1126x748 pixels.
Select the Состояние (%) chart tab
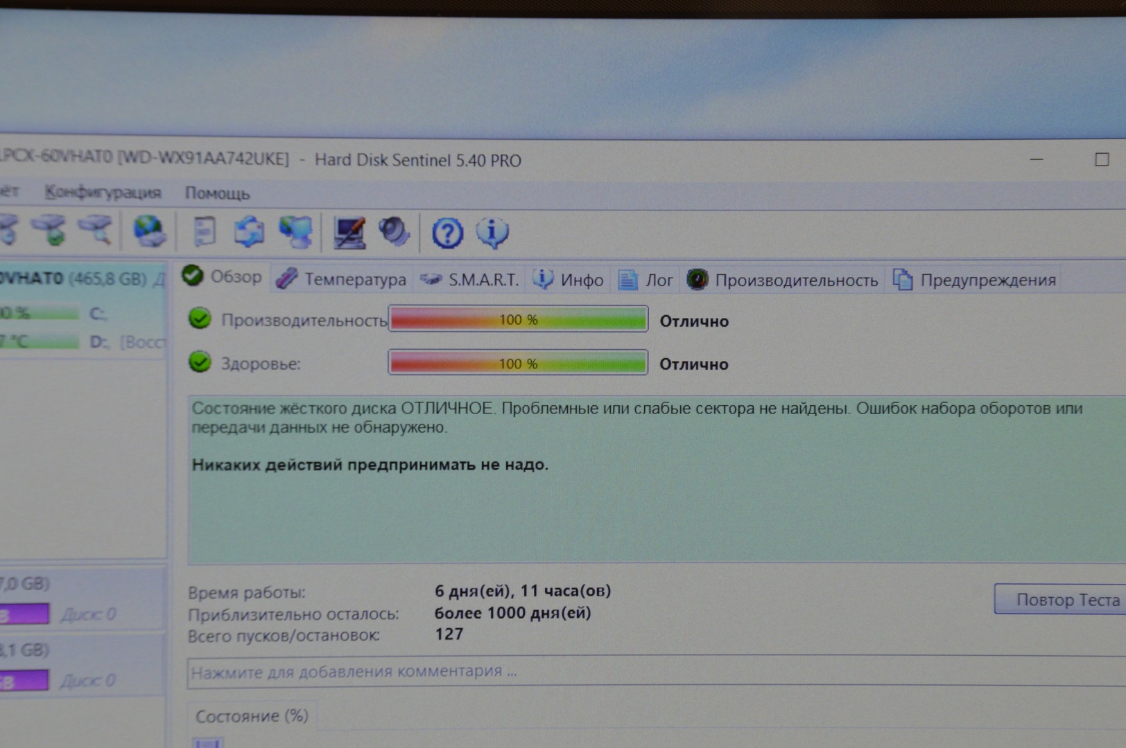[x=252, y=716]
